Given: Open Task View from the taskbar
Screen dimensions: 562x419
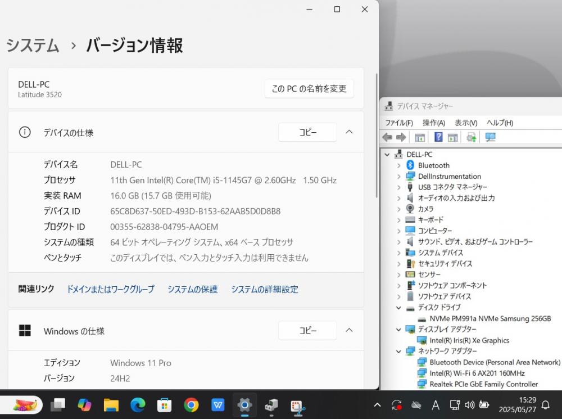Looking at the screenshot, I should click(x=58, y=405).
